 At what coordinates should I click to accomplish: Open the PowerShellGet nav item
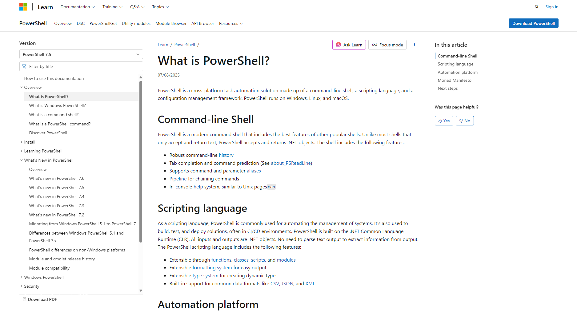click(x=103, y=23)
